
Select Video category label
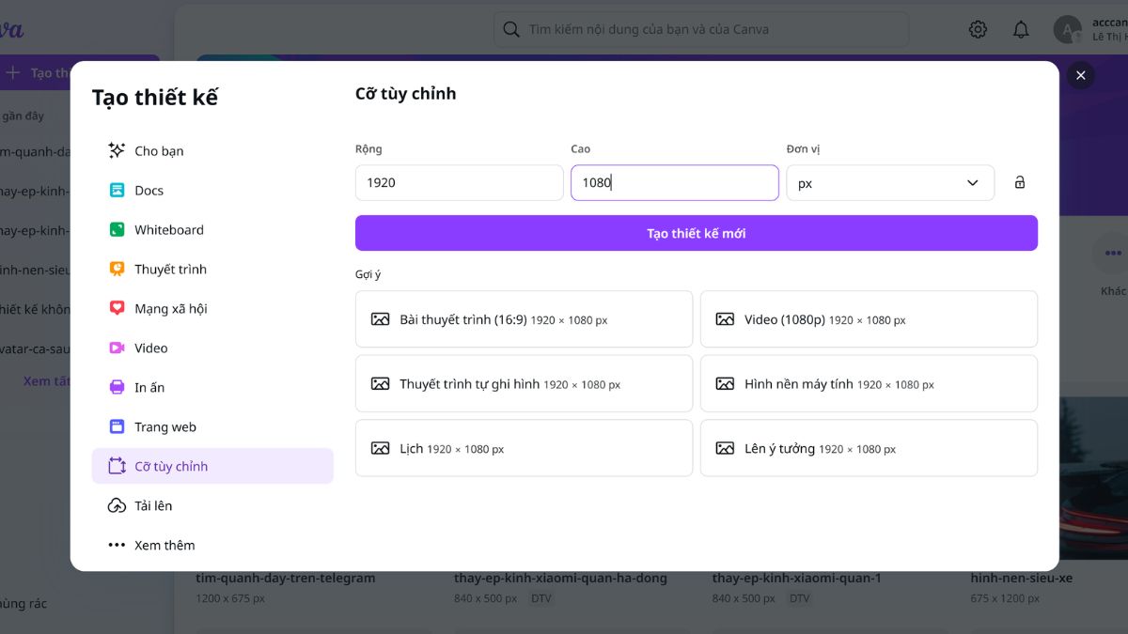coord(151,348)
